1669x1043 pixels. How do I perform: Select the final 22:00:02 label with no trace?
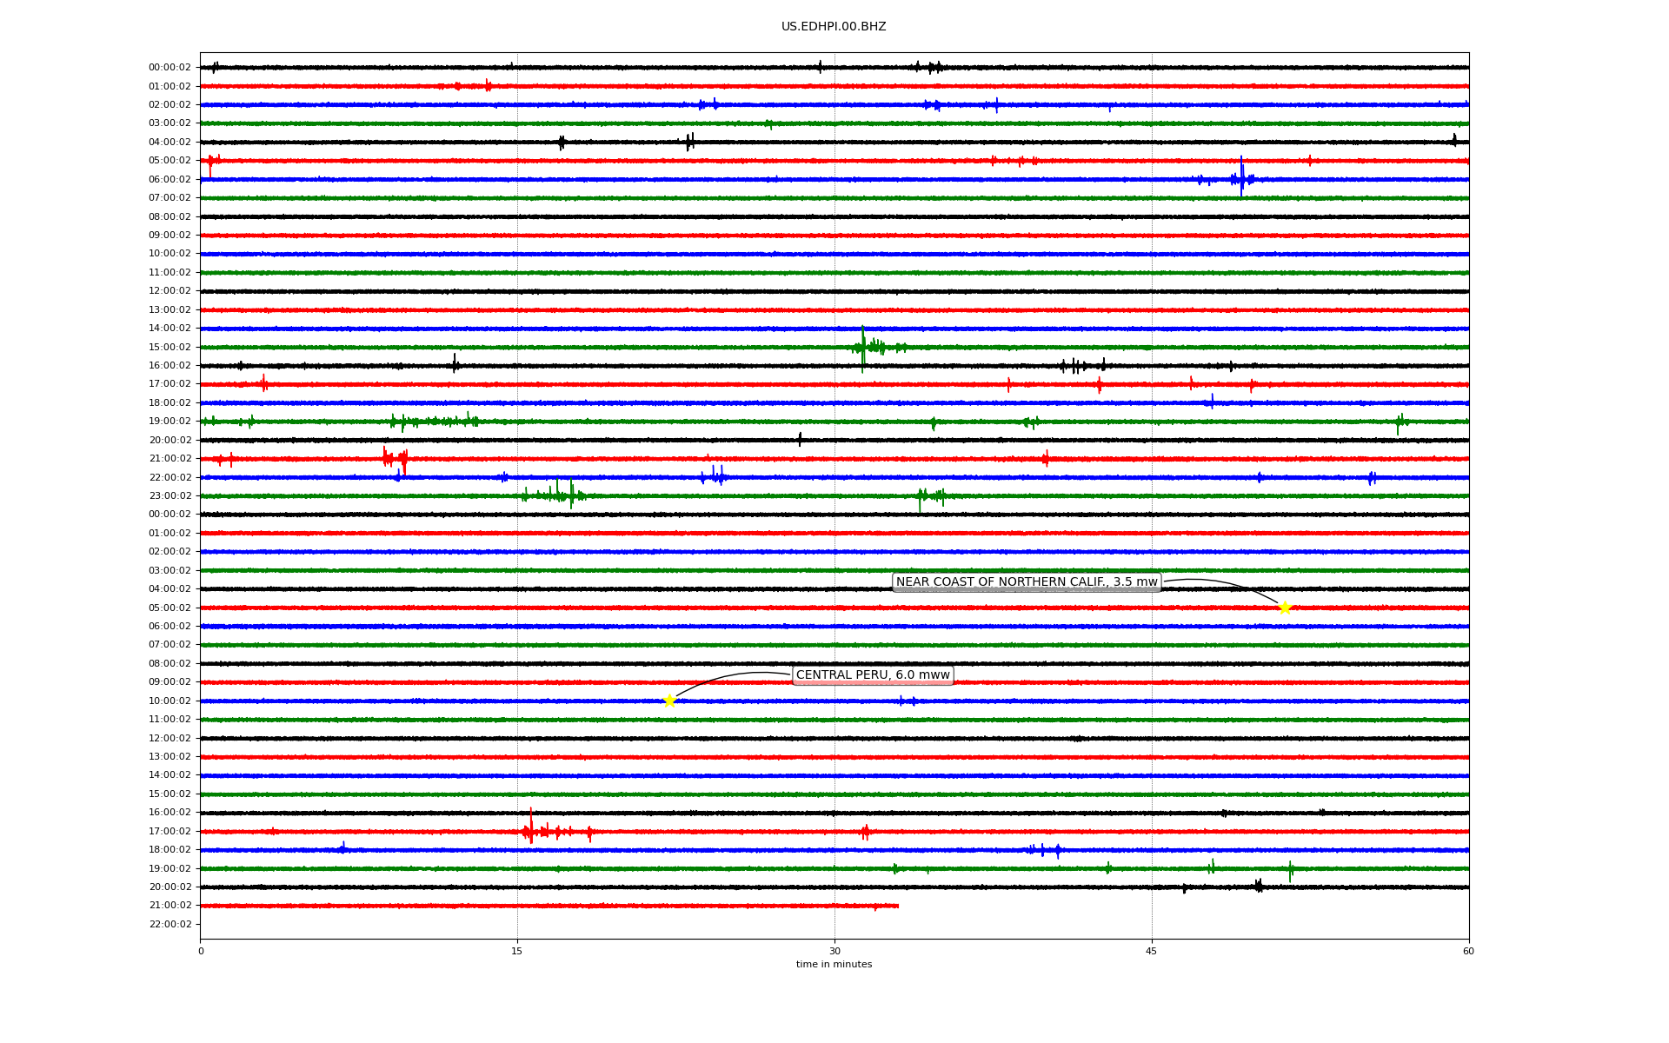[170, 924]
